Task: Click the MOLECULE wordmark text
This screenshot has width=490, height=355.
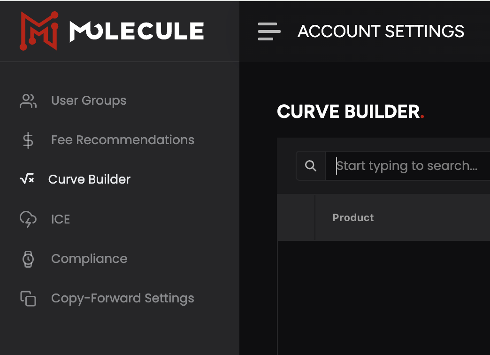Action: (x=137, y=31)
